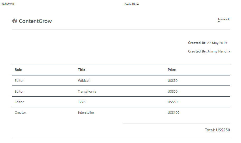Click the Role column header
This screenshot has width=241, height=143.
(x=18, y=70)
